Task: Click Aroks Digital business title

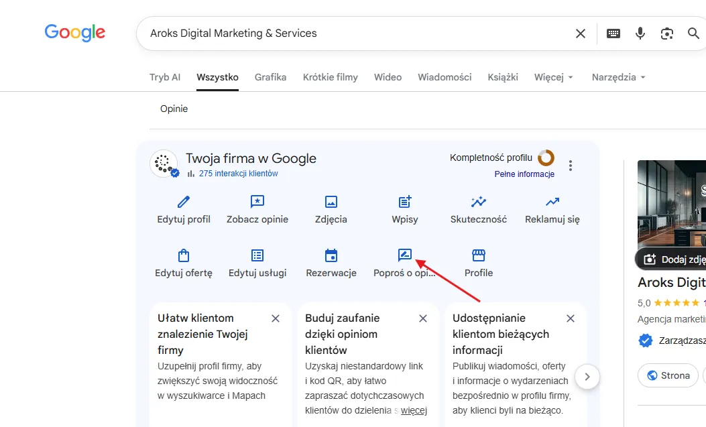Action: click(672, 283)
